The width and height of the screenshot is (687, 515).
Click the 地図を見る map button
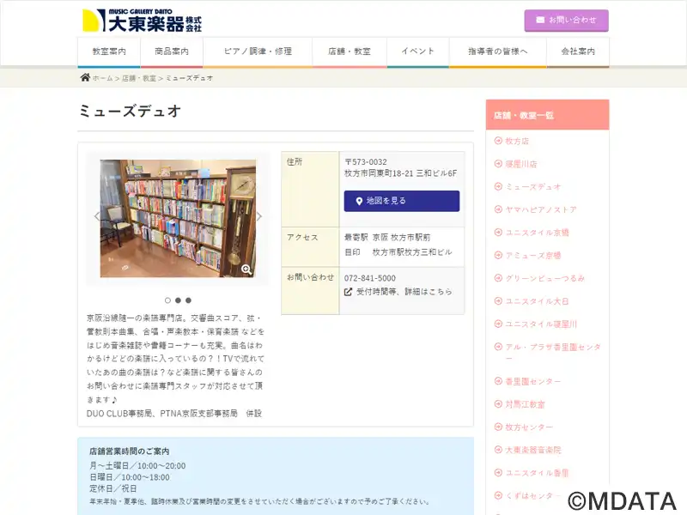[402, 201]
